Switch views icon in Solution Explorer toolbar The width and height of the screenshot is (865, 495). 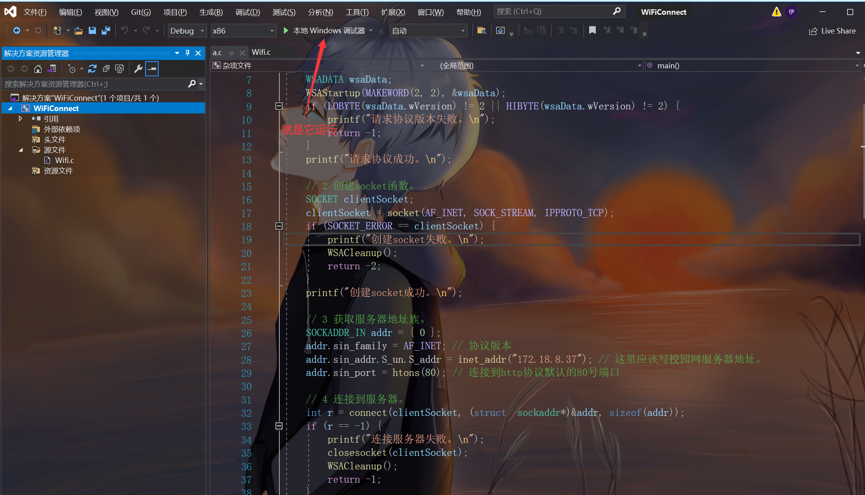click(52, 69)
